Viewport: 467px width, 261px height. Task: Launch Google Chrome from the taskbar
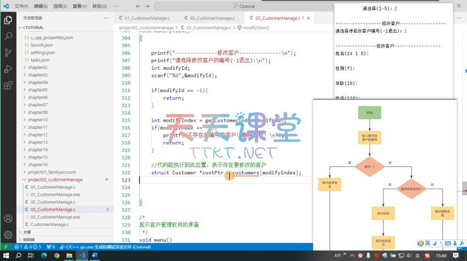tap(57, 256)
